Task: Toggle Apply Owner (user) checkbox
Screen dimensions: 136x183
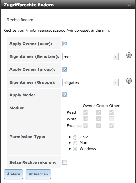Action: [65, 44]
